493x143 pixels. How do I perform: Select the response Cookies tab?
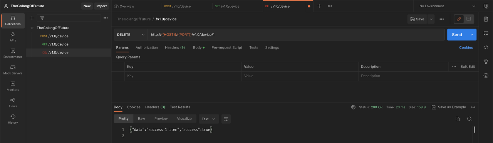[x=134, y=107]
